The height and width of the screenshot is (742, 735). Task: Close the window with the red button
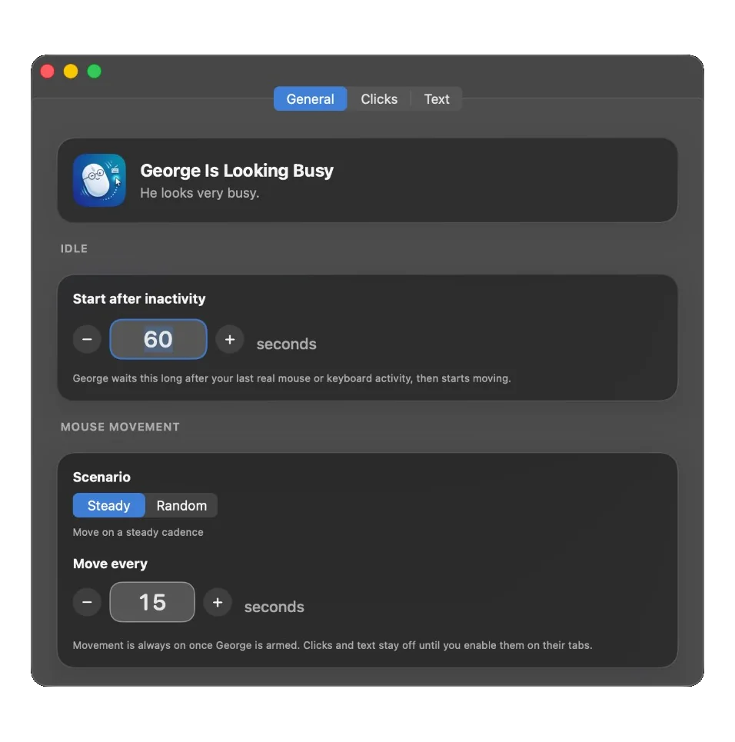(48, 71)
